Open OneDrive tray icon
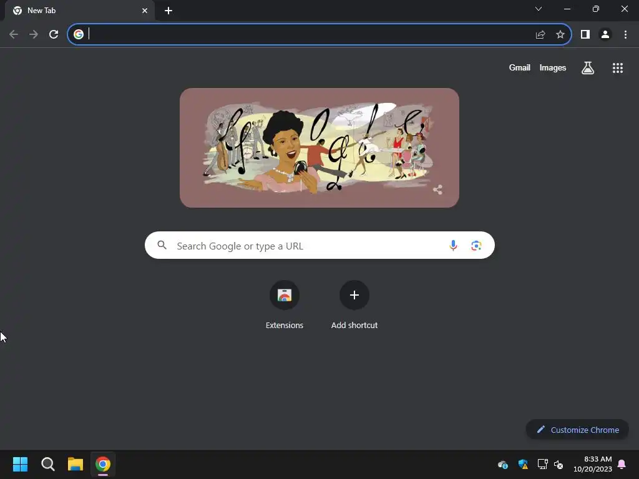Viewport: 639px width, 479px height. (503, 464)
